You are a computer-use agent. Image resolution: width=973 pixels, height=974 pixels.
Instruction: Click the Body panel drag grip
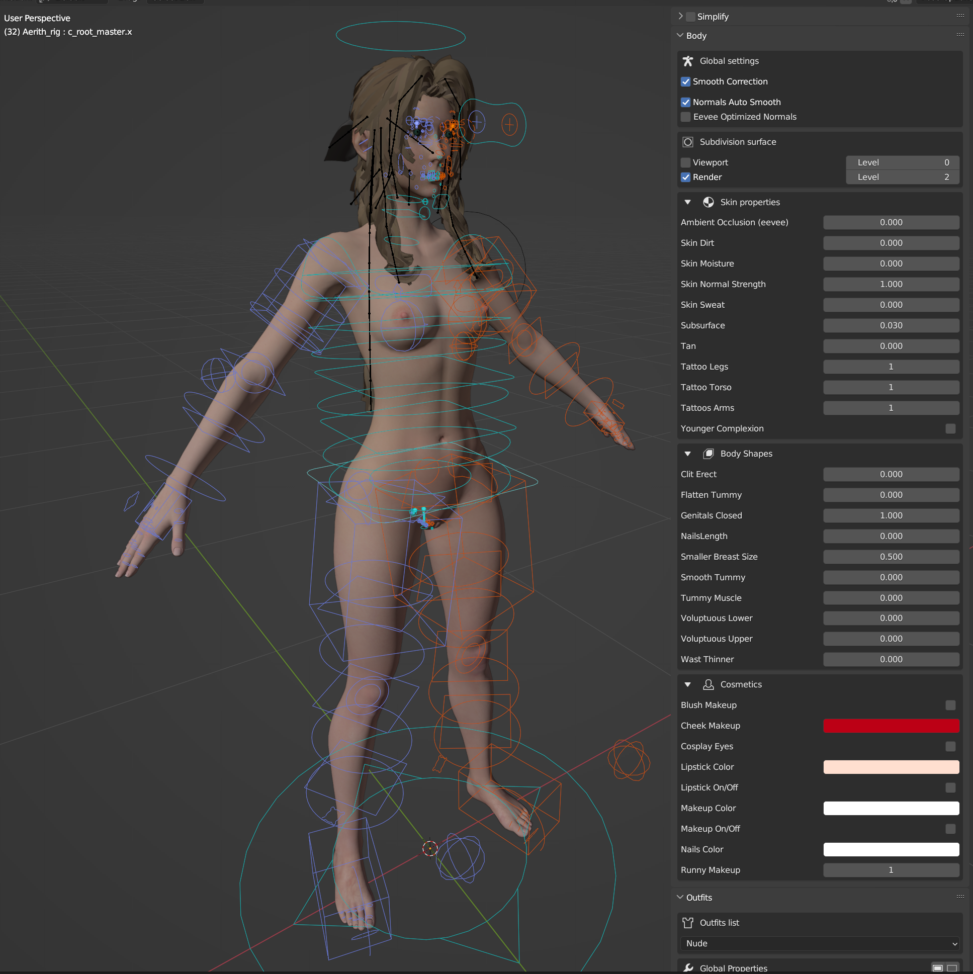click(x=960, y=35)
